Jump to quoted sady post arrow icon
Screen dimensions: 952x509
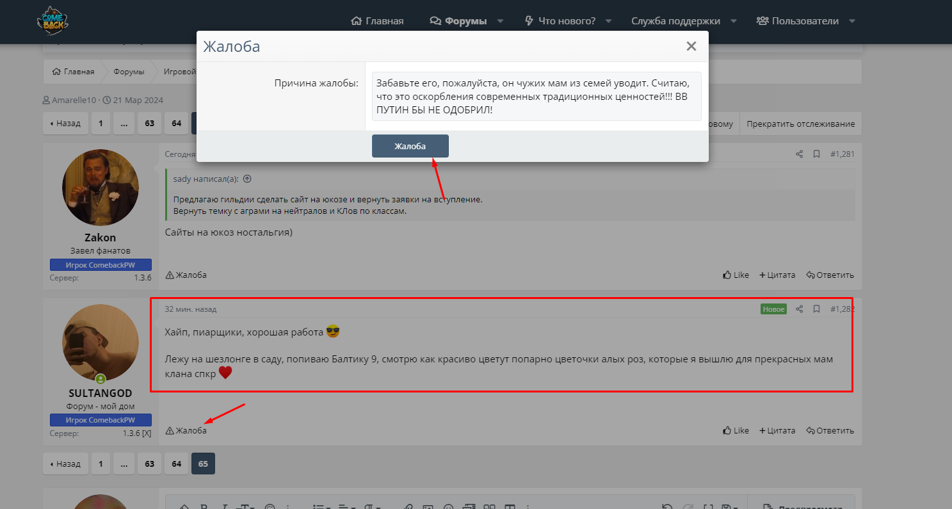pos(247,179)
